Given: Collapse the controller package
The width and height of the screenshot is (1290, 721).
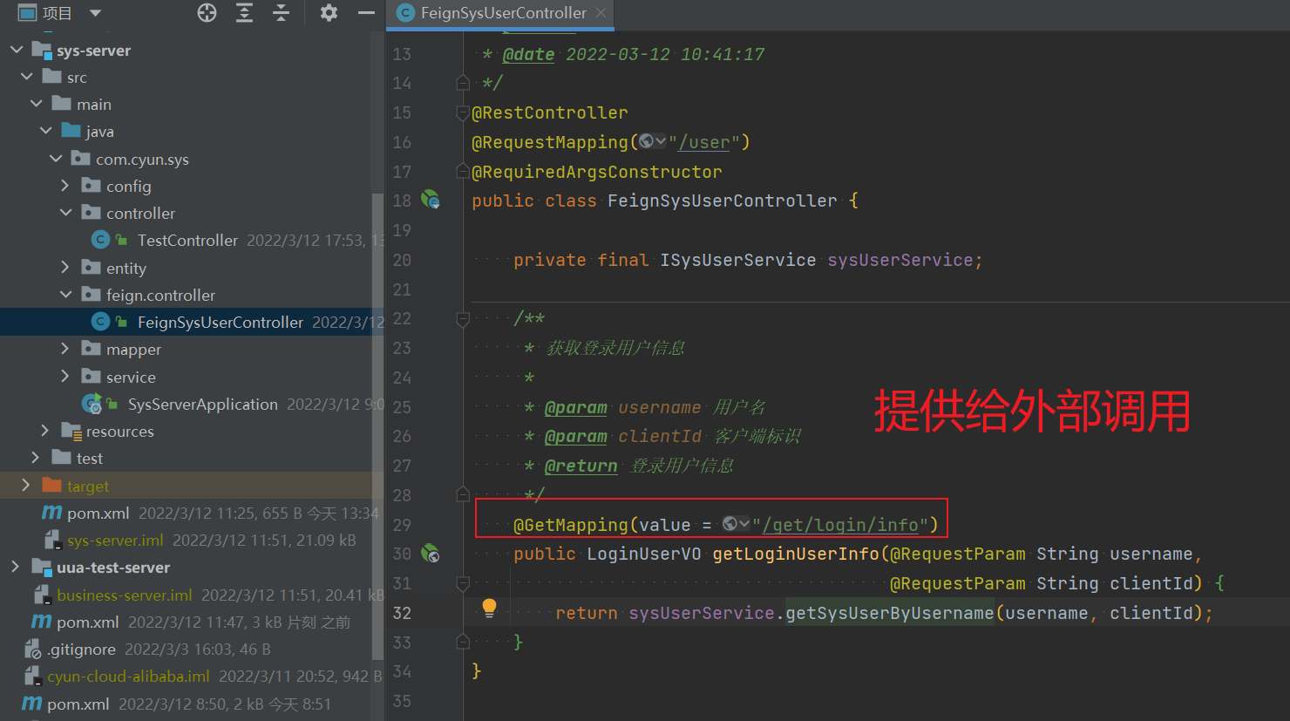Looking at the screenshot, I should tap(65, 213).
